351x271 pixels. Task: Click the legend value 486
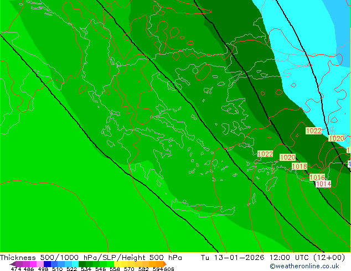tap(29, 269)
